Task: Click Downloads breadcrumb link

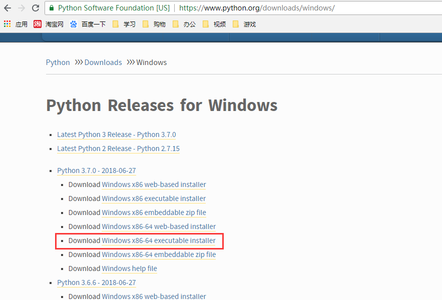Action: [x=103, y=62]
